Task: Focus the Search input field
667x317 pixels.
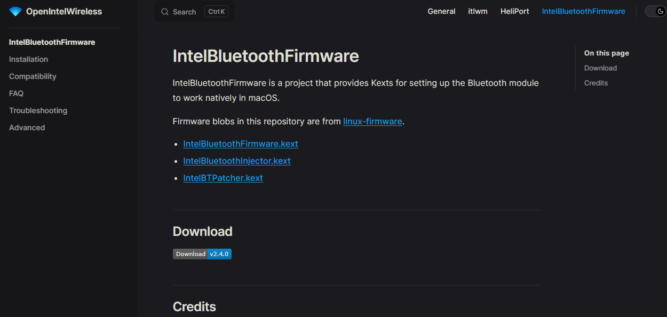Action: (187, 12)
